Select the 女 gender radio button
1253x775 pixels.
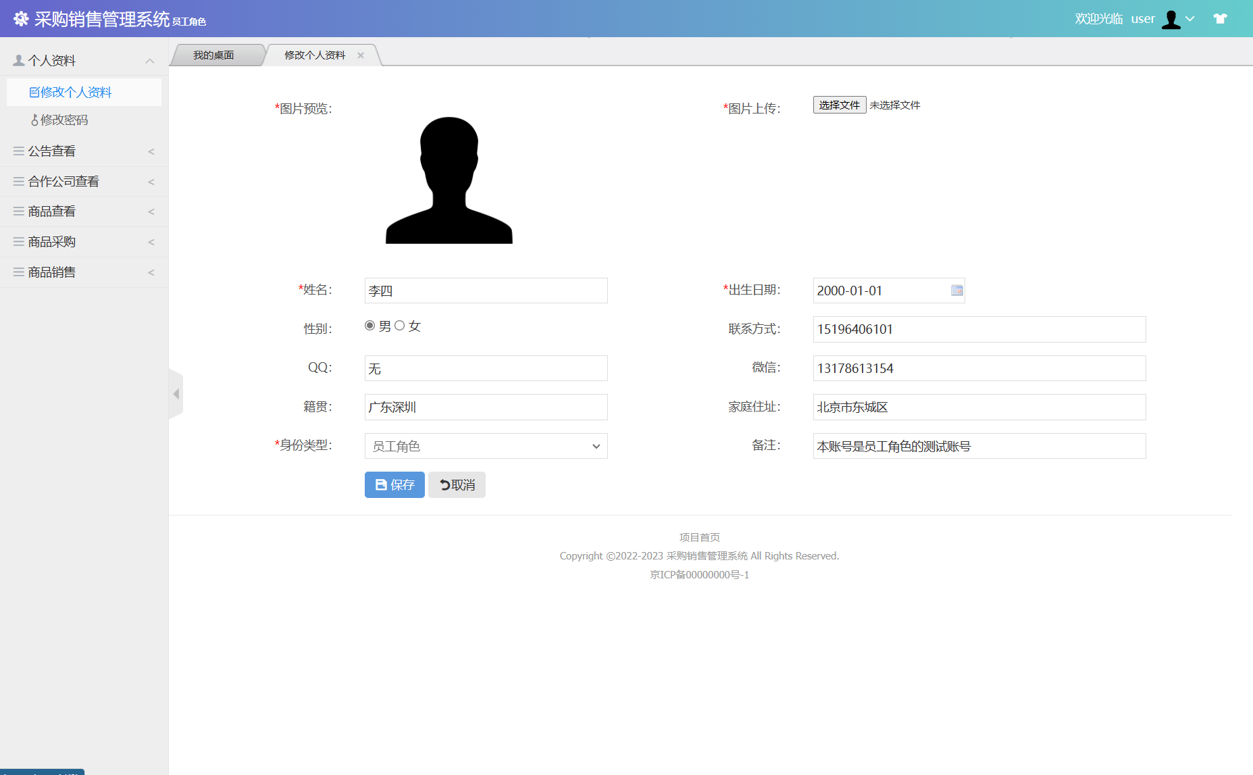tap(400, 325)
